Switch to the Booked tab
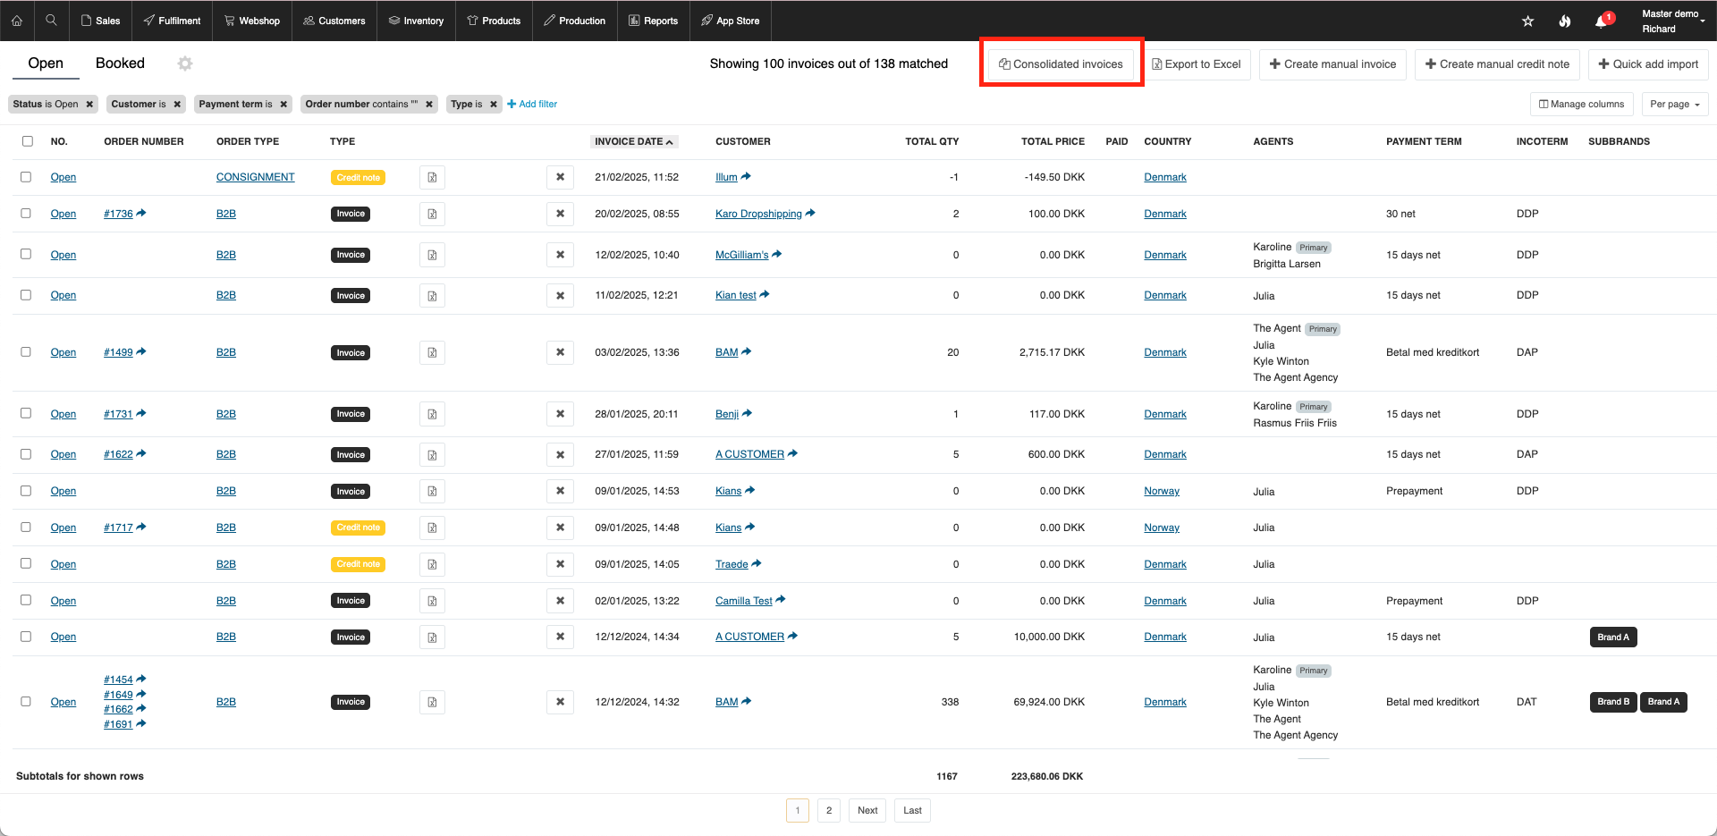The image size is (1717, 836). click(x=120, y=63)
